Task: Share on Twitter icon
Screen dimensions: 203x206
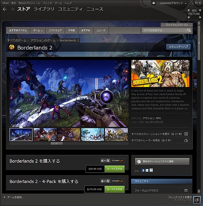Action: (147, 170)
